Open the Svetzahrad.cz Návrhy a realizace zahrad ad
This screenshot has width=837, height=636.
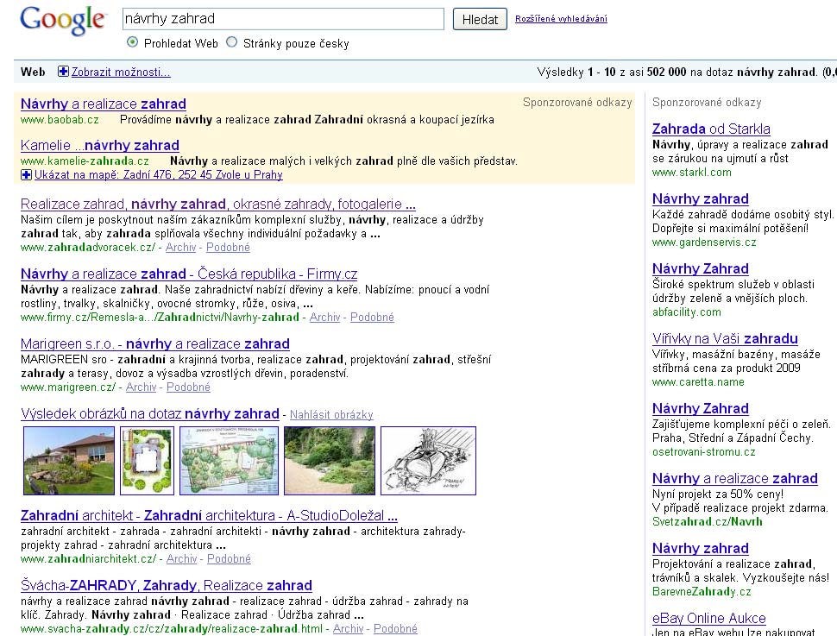(x=735, y=478)
